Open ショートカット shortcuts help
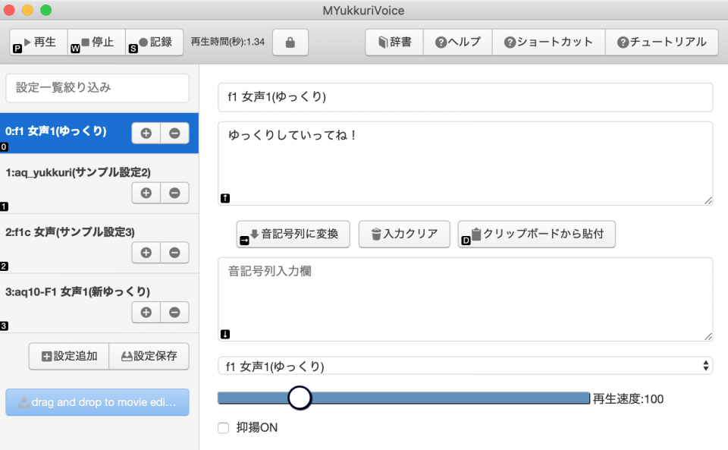Image resolution: width=728 pixels, height=450 pixels. click(x=549, y=42)
